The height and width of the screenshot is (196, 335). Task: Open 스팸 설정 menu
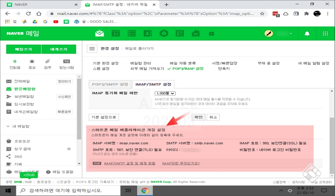[x=101, y=69]
